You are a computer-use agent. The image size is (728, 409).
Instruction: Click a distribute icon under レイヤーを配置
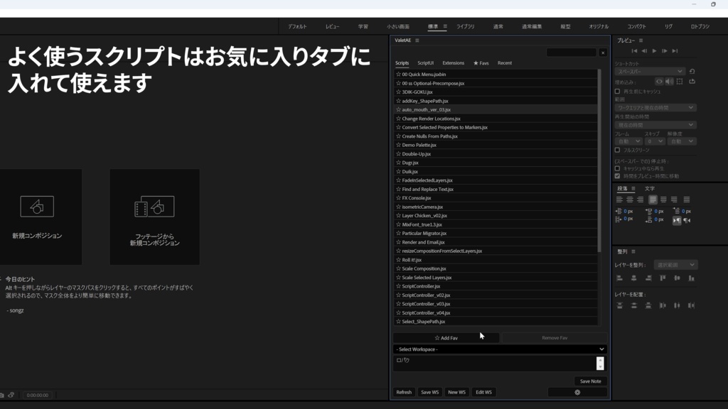point(619,304)
